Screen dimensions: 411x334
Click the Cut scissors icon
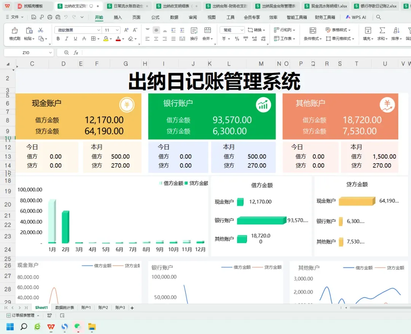point(40,30)
